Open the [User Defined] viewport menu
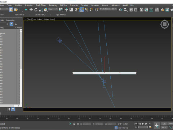 tap(37, 19)
